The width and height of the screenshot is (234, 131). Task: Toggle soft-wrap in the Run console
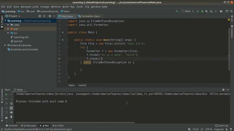click(x=11, y=103)
